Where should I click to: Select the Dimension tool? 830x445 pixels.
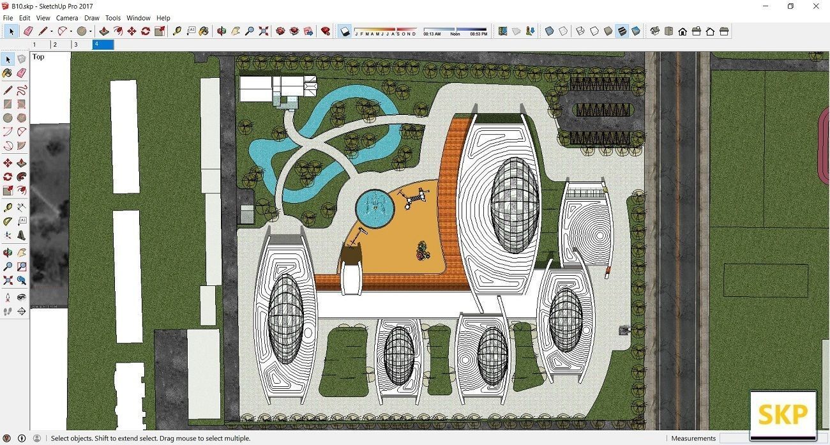click(22, 207)
